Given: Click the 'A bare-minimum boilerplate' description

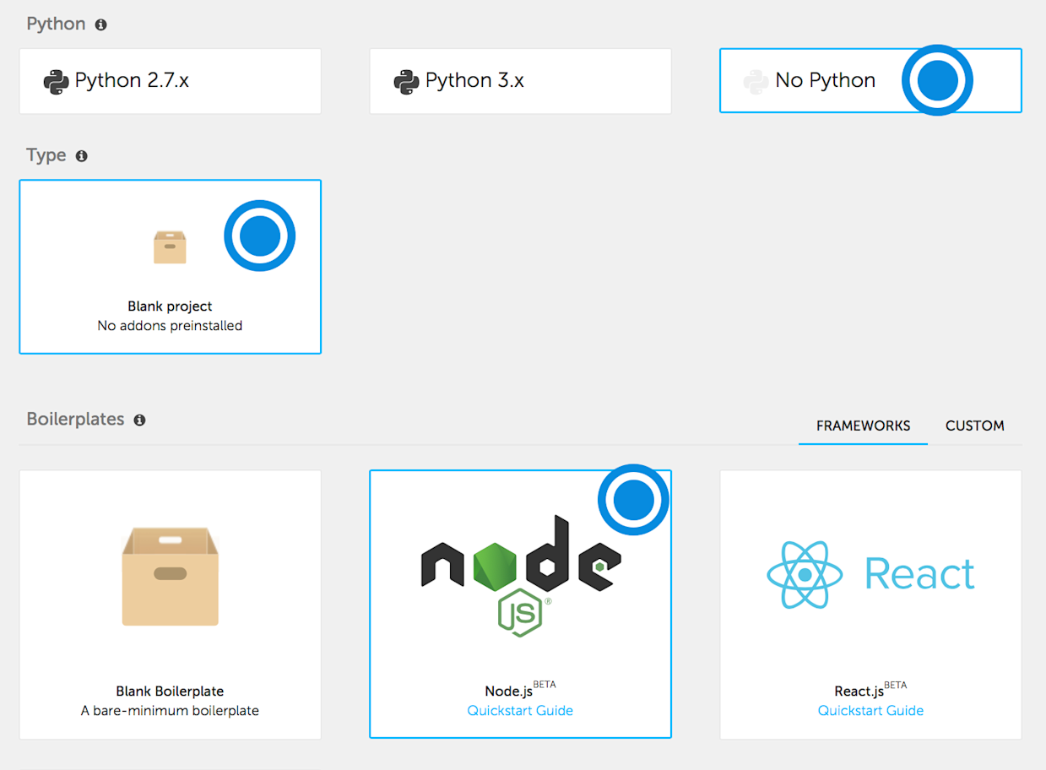Looking at the screenshot, I should (170, 711).
